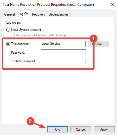Click inside the Confirm password field

click(63, 61)
